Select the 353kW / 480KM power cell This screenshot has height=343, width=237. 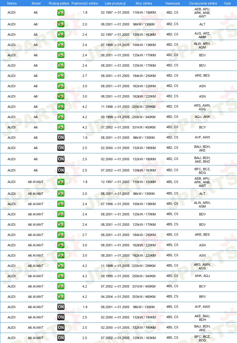(x=144, y=297)
